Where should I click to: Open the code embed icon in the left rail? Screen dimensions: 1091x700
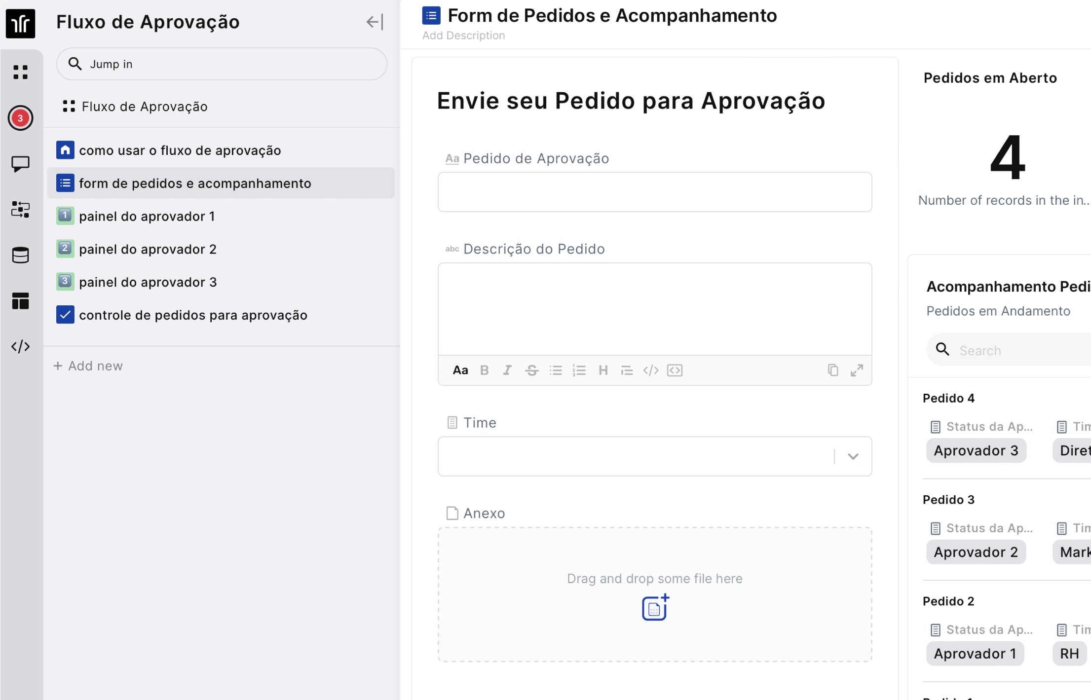pyautogui.click(x=20, y=347)
